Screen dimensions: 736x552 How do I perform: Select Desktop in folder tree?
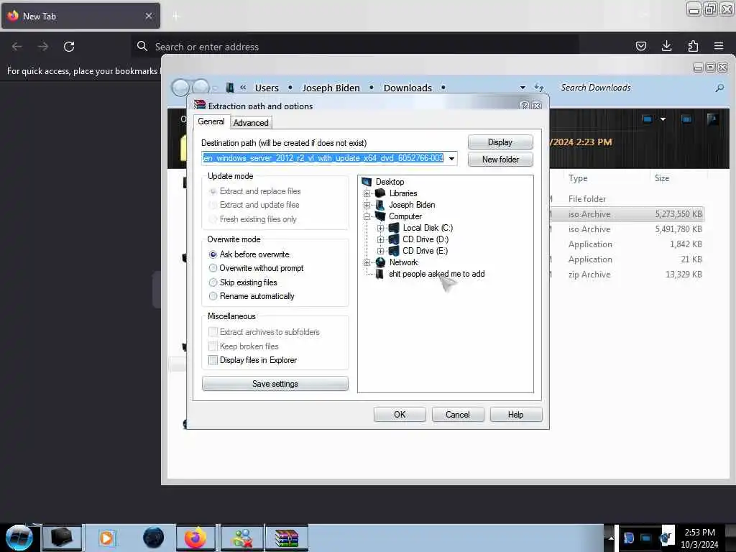click(390, 182)
